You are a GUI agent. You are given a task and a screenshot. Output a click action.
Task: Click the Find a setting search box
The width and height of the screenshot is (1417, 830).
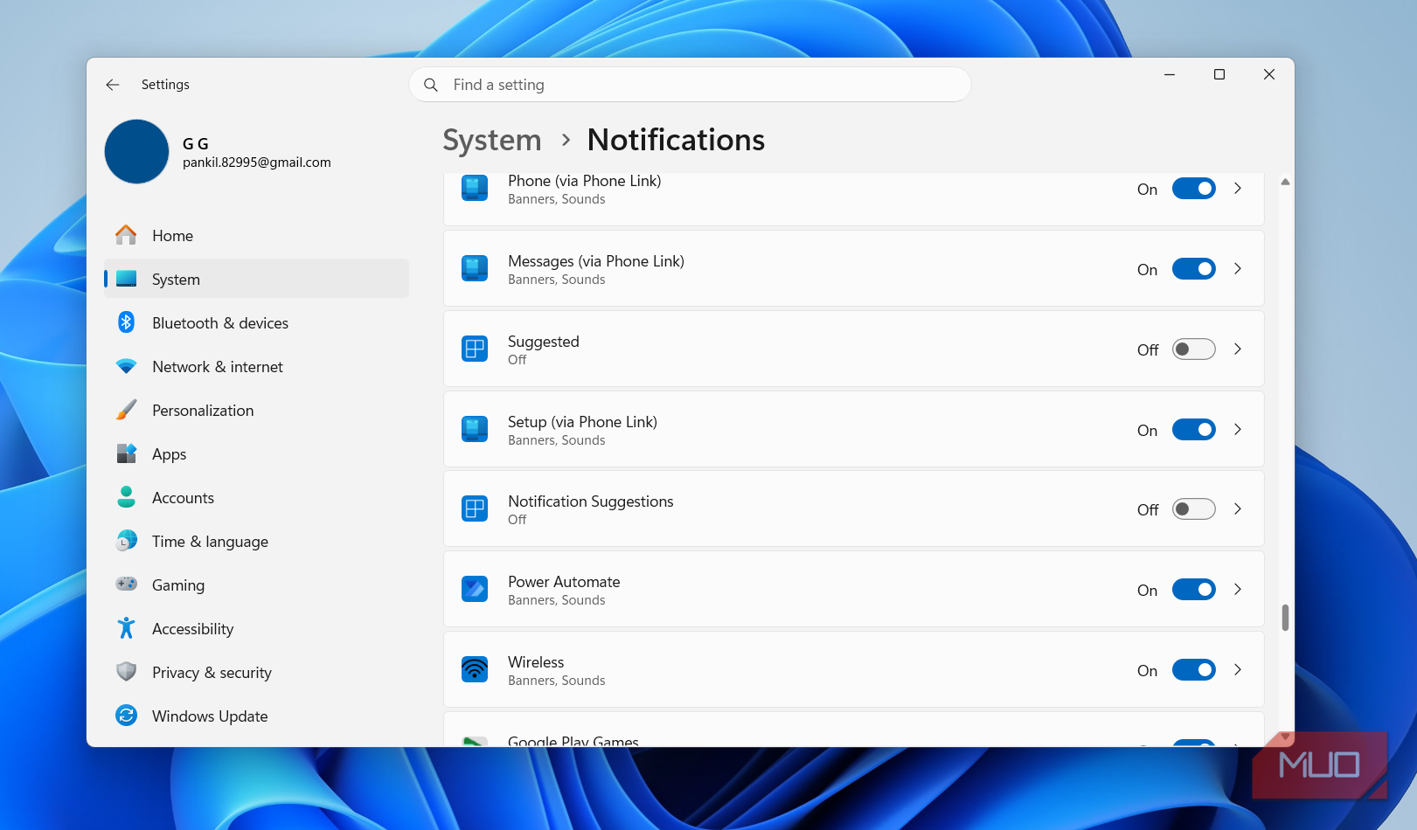pos(690,85)
